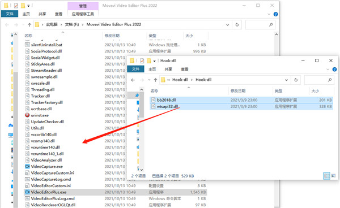Click the VideoCapture.exe file icon
The image size is (340, 208).
[x=27, y=167]
